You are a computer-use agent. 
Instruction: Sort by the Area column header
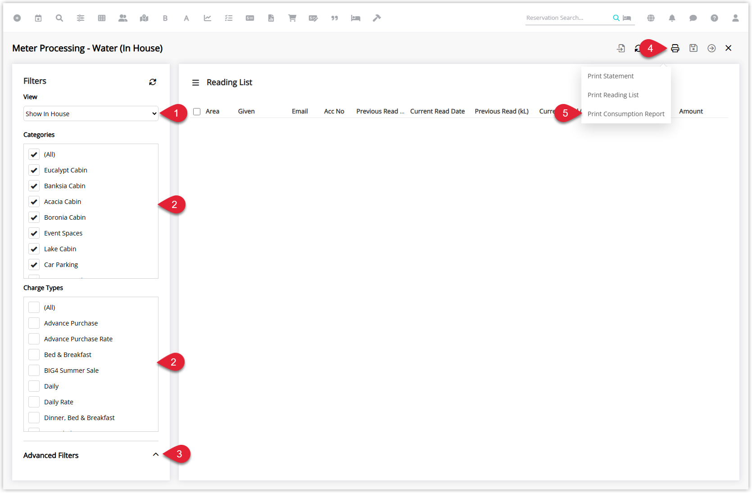213,111
